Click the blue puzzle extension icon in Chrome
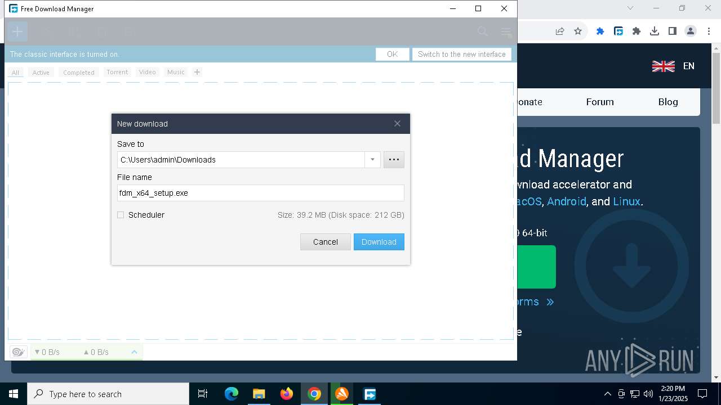 click(600, 31)
